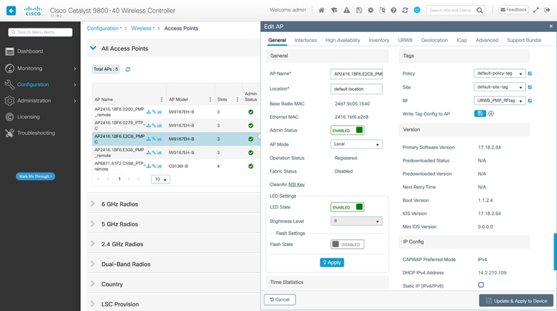The width and height of the screenshot is (557, 311).
Task: Open the Brightness Level dropdown
Action: click(x=356, y=221)
